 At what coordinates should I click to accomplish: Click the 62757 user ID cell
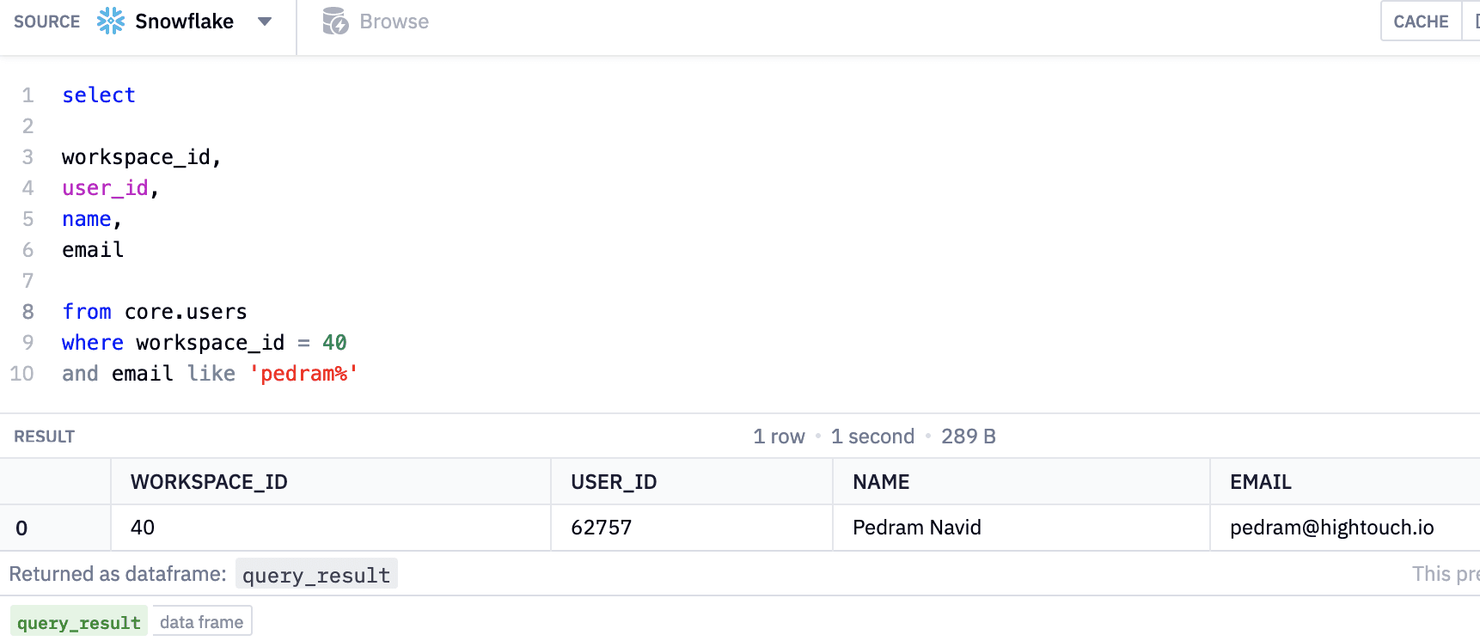[602, 528]
